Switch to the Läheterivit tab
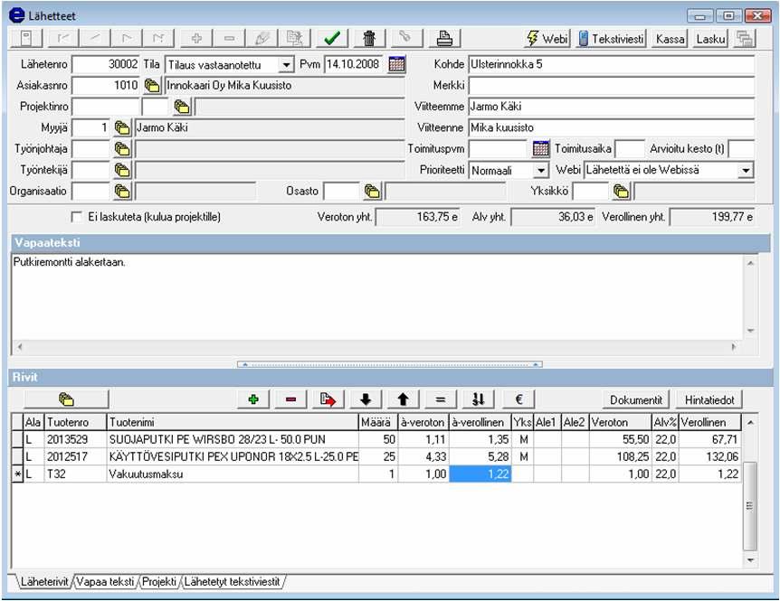 click(44, 582)
